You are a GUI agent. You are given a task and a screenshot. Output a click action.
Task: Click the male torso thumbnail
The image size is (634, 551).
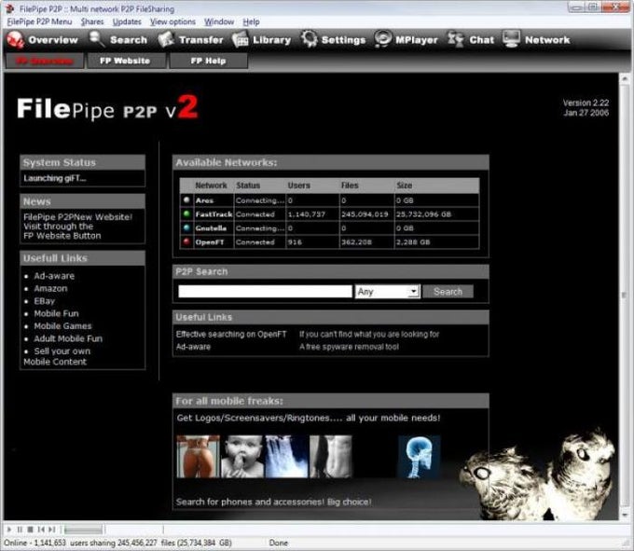(331, 457)
